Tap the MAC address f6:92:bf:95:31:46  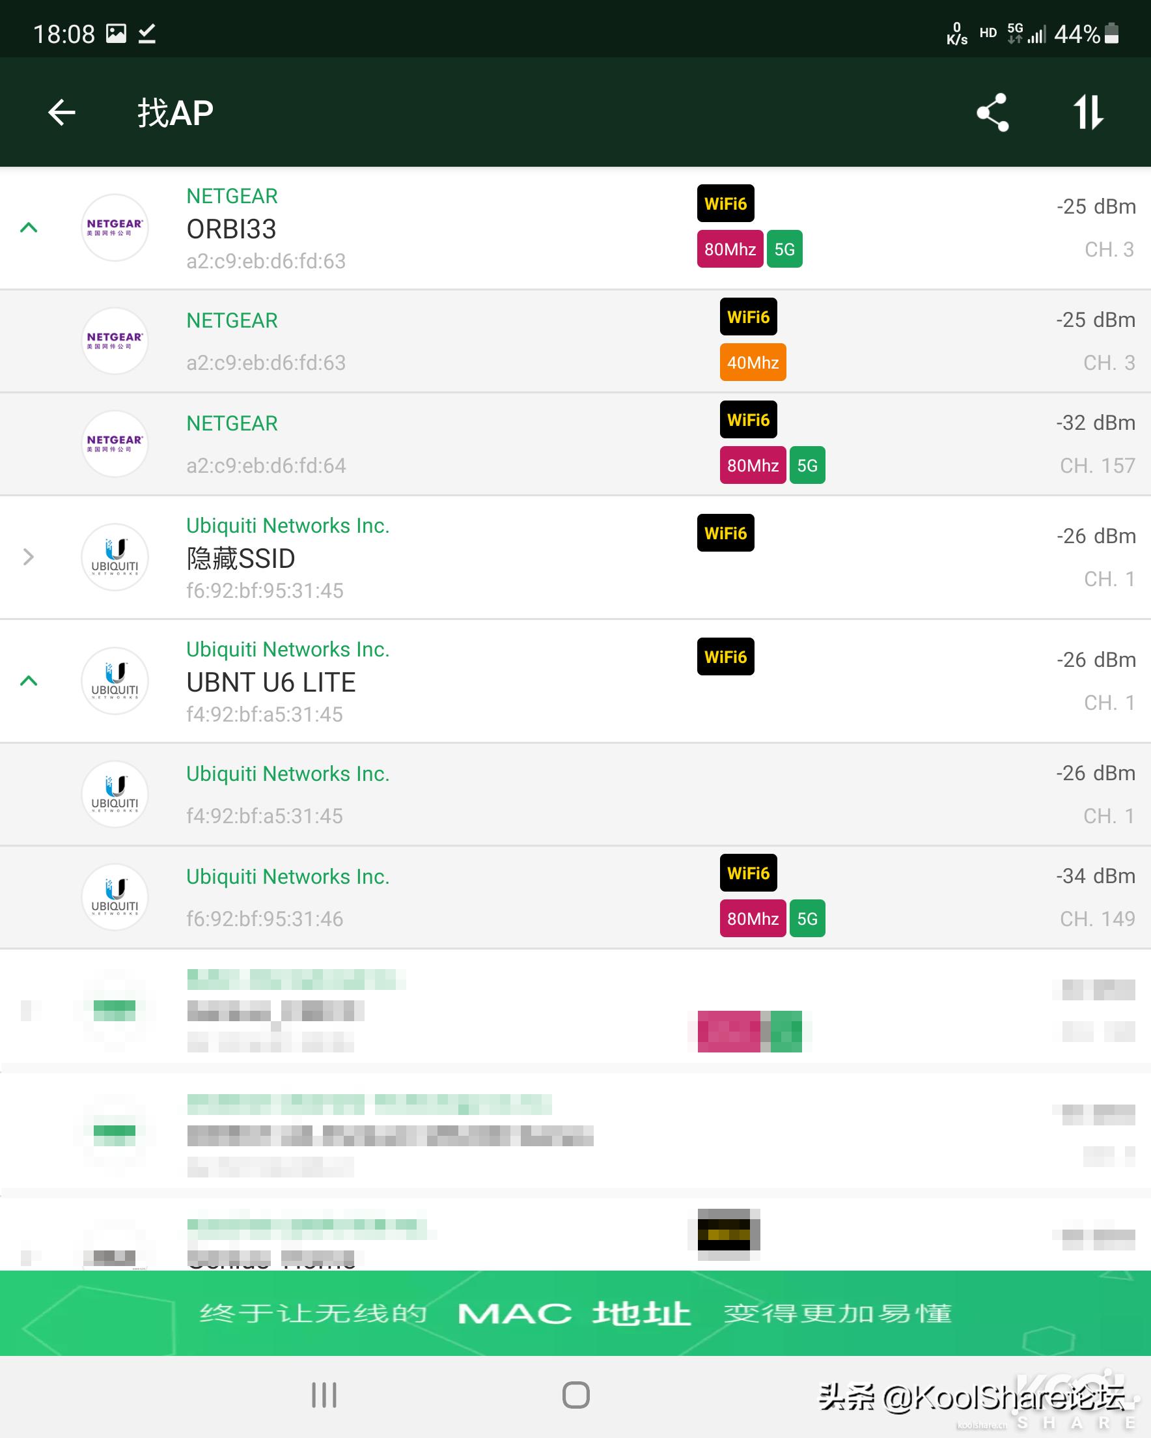(265, 919)
